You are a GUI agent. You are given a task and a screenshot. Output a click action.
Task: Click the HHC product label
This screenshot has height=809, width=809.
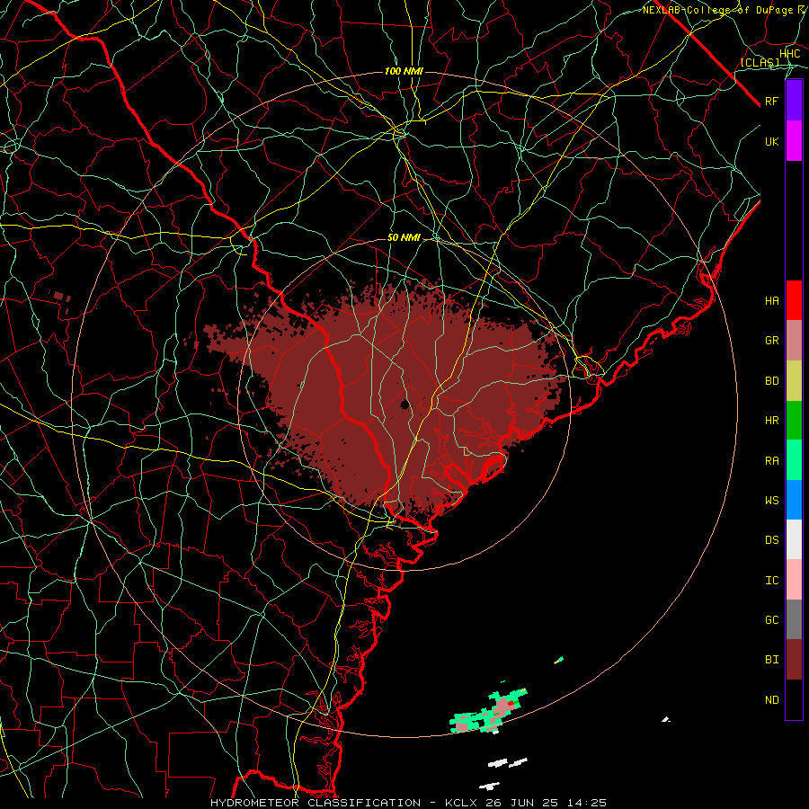790,54
